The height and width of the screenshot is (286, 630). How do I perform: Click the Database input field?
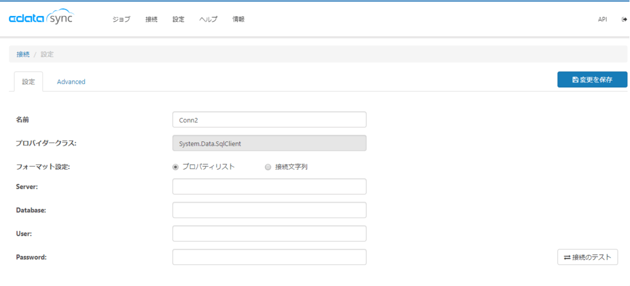(269, 210)
